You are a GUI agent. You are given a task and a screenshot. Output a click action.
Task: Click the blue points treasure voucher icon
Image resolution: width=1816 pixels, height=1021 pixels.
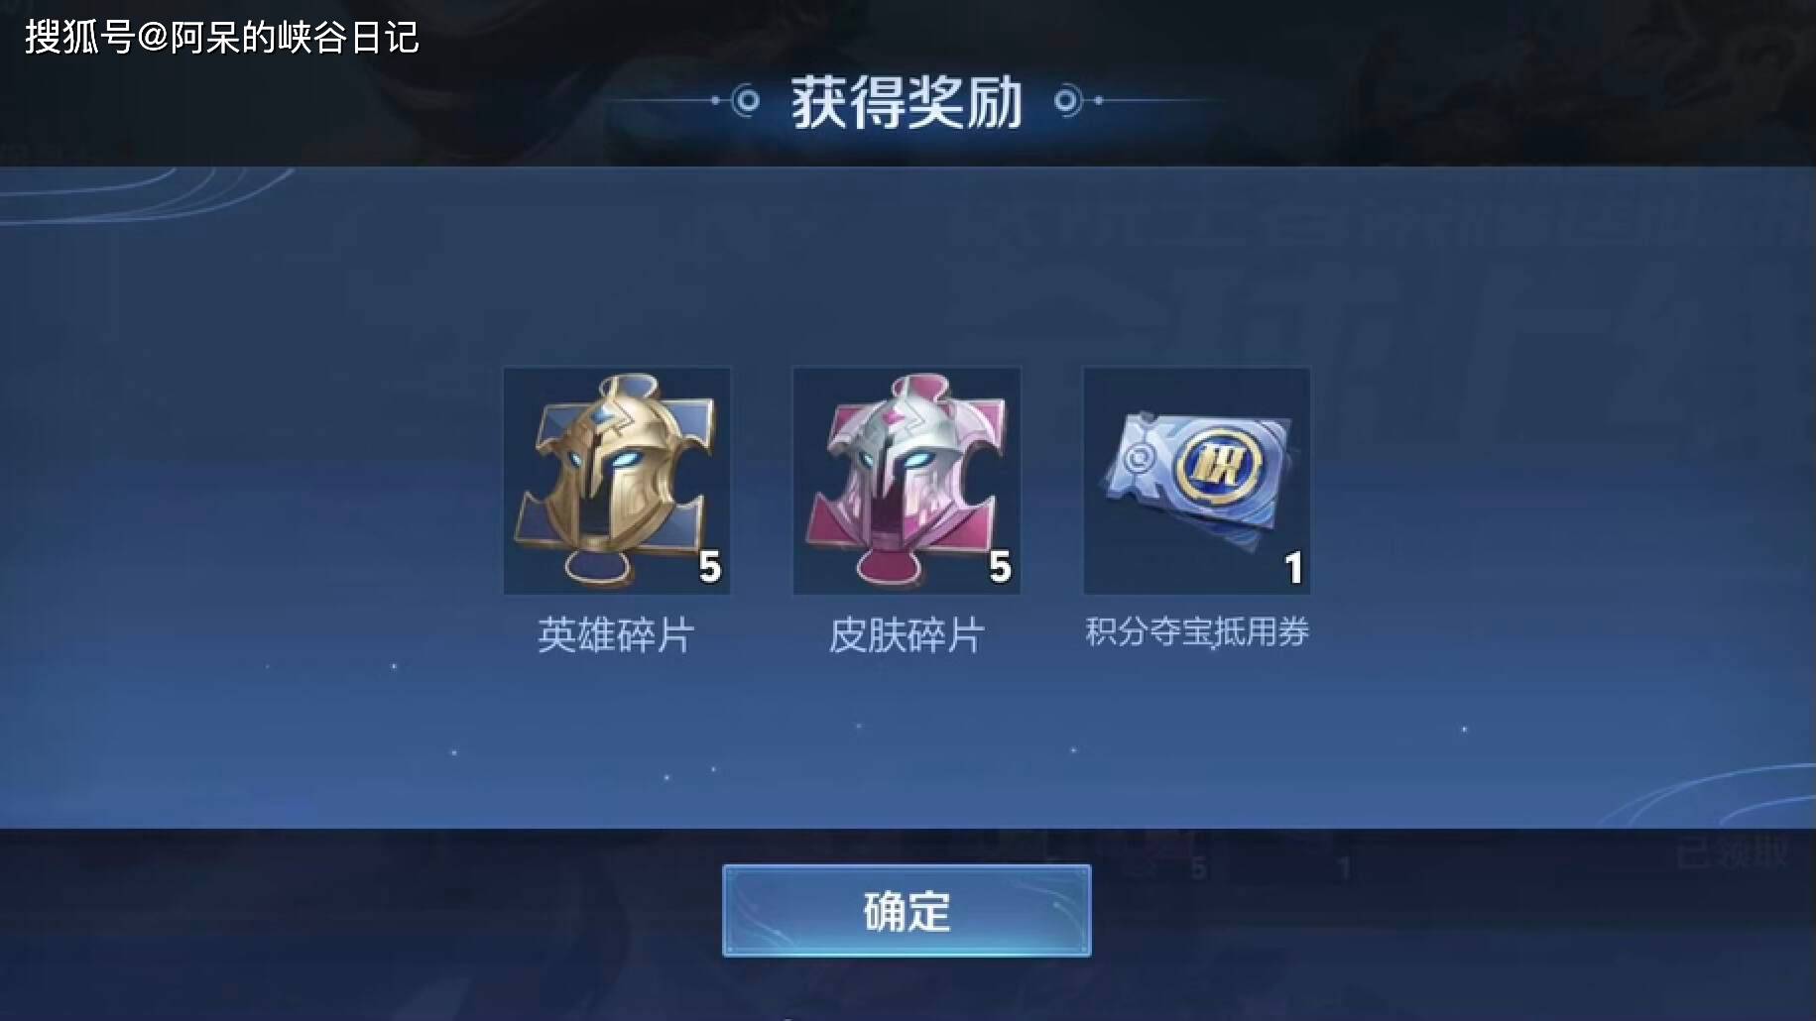coord(1197,481)
